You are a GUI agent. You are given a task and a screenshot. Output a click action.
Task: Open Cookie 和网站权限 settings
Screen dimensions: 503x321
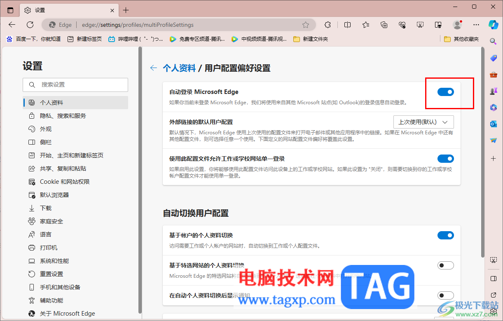(x=76, y=182)
